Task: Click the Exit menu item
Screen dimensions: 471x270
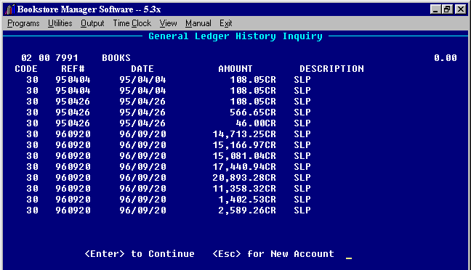Action: (x=226, y=23)
